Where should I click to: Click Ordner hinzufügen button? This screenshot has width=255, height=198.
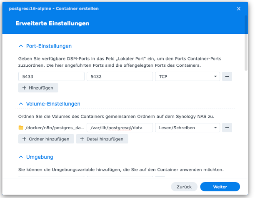46,139
